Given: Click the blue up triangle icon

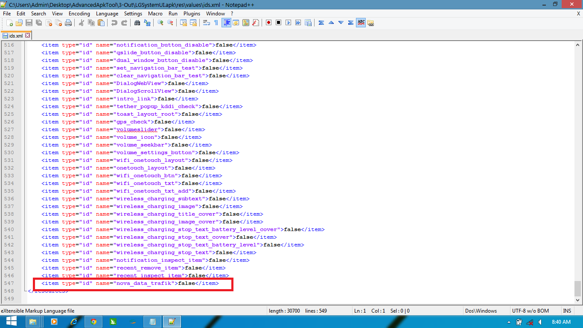Looking at the screenshot, I should pos(331,23).
